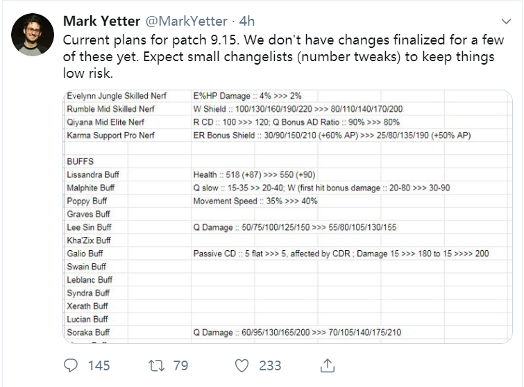Viewport: 524px width, 387px height.
Task: Click the Karma Support Pro Nerf row
Action: coord(288,135)
